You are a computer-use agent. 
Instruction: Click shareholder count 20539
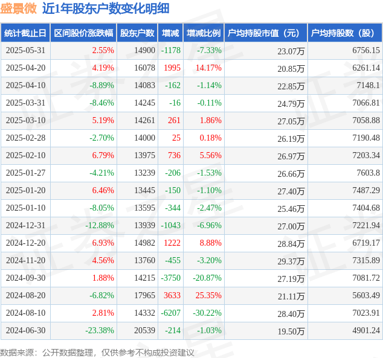pos(144,330)
